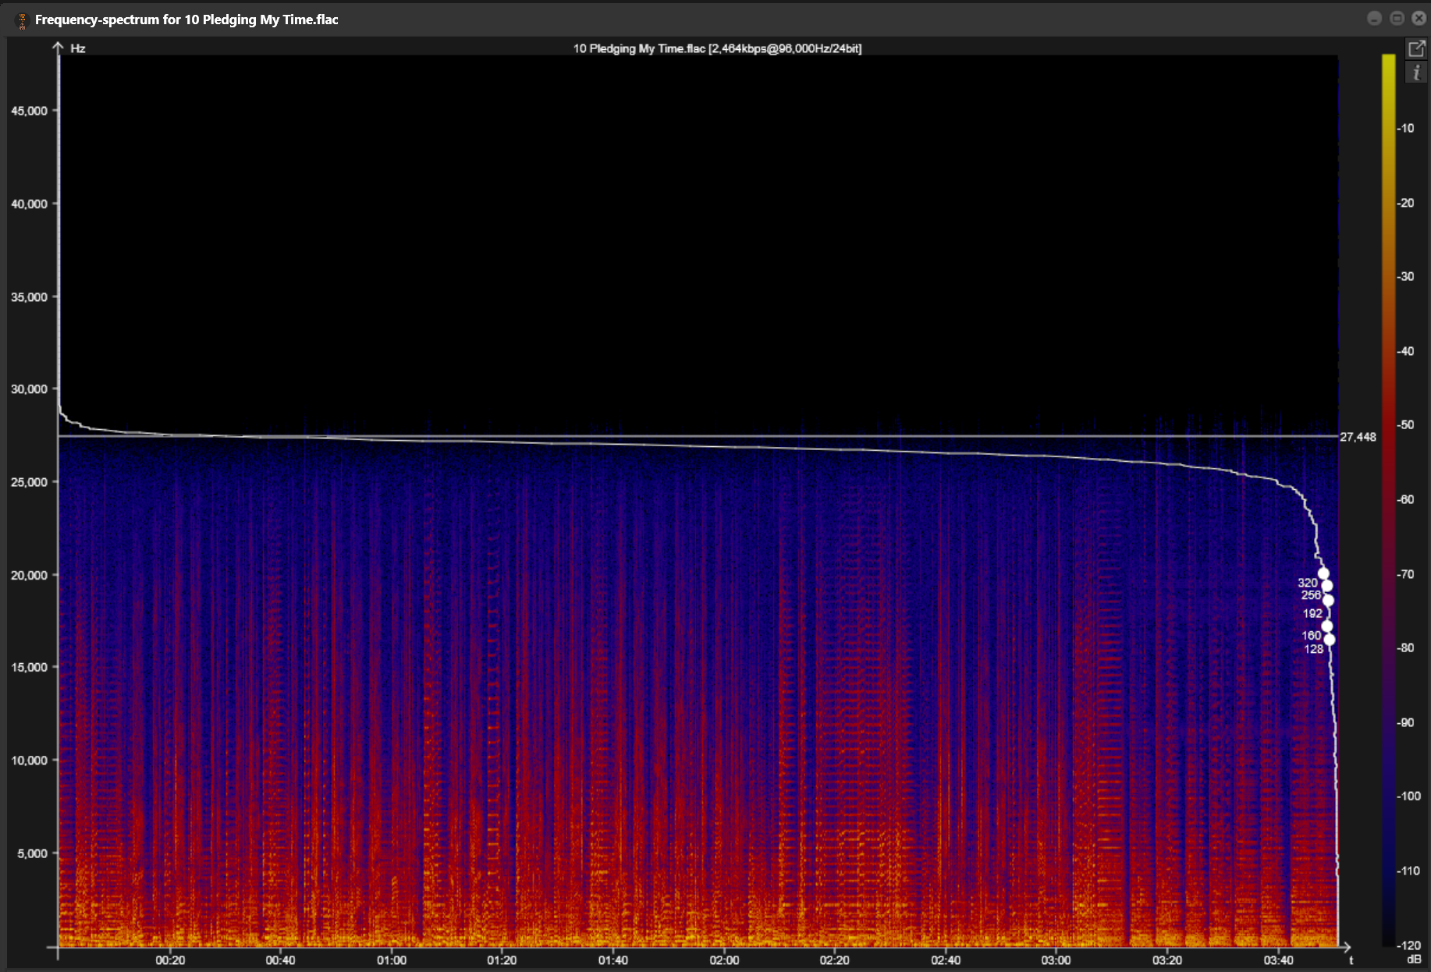Click the 45,000 Hz axis tick label
1431x972 pixels.
pos(29,111)
